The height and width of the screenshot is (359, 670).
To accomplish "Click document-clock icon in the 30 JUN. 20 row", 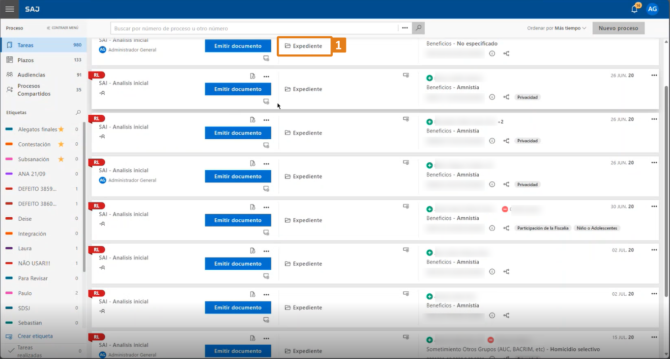I will click(253, 207).
